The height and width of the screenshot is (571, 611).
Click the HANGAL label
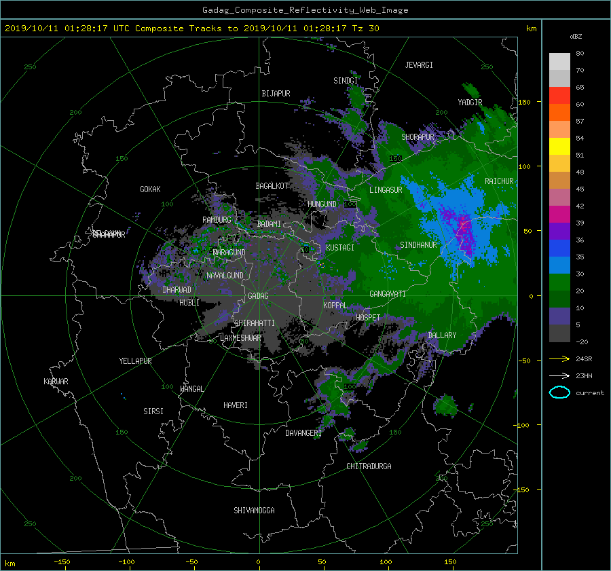[191, 389]
